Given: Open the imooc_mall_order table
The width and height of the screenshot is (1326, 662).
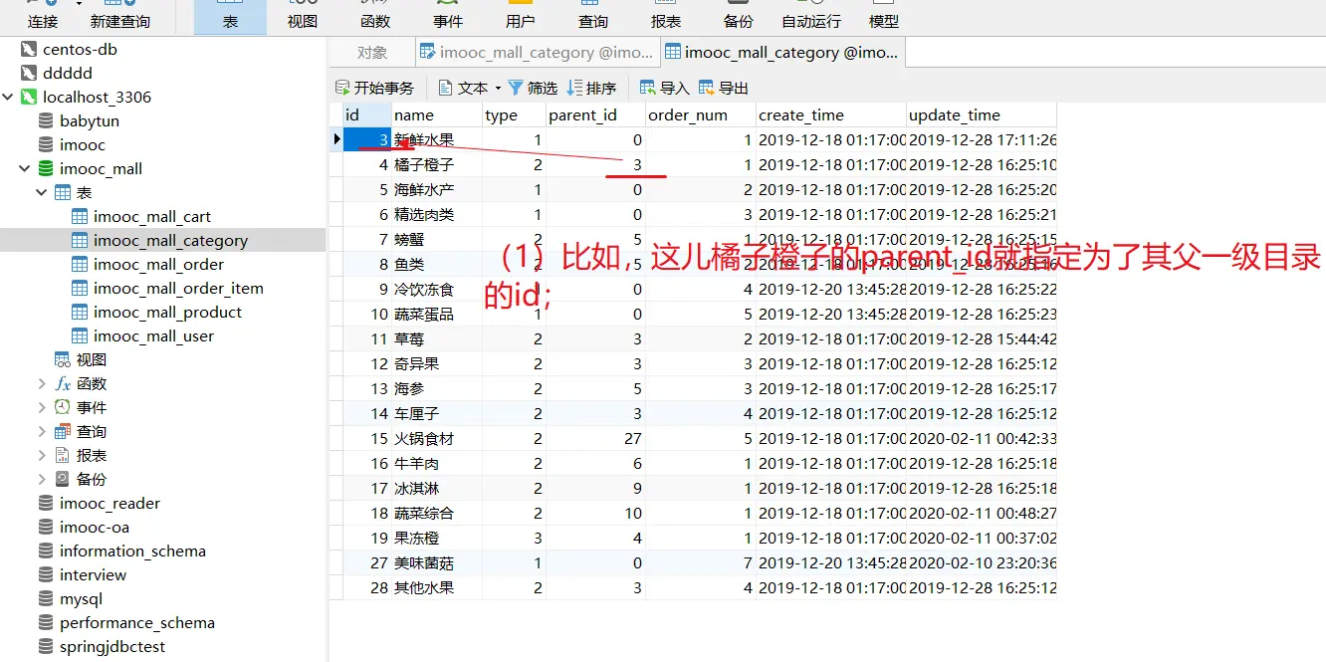Looking at the screenshot, I should (158, 264).
